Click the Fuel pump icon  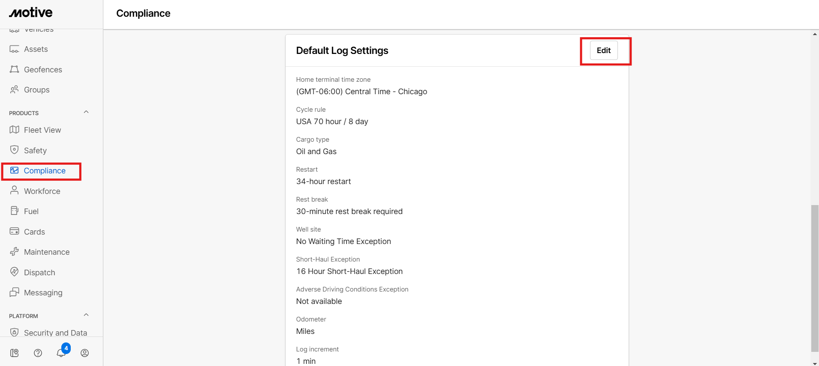(x=15, y=211)
